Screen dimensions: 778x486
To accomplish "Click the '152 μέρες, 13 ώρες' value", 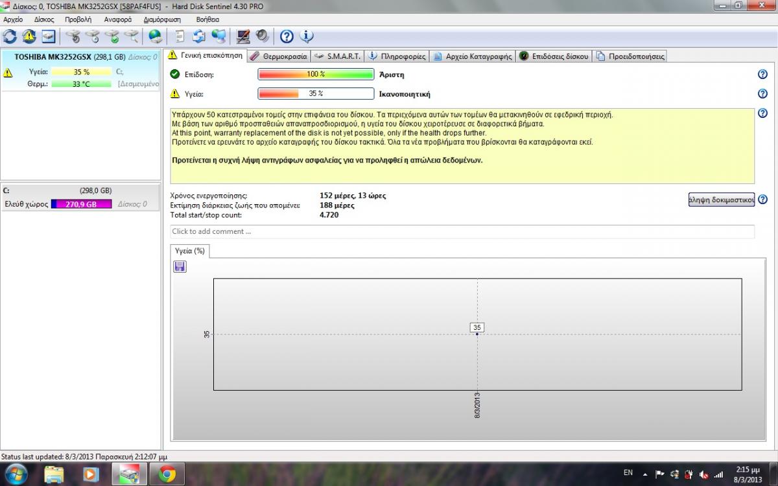I will [x=353, y=195].
